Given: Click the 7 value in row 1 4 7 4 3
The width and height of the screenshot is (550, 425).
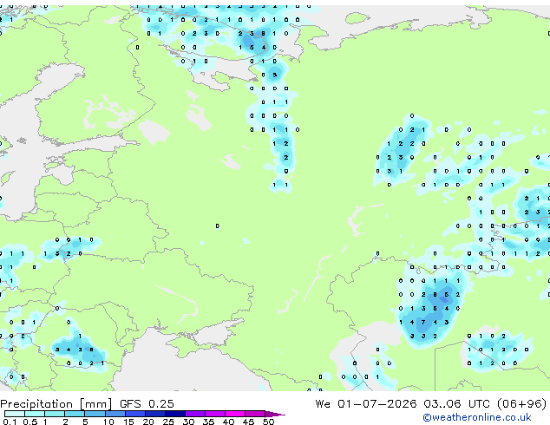Looking at the screenshot, I should coord(423,323).
